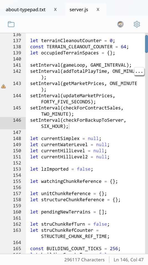Click line number 165 in the gutter
This screenshot has height=265, width=148.
[17, 249]
